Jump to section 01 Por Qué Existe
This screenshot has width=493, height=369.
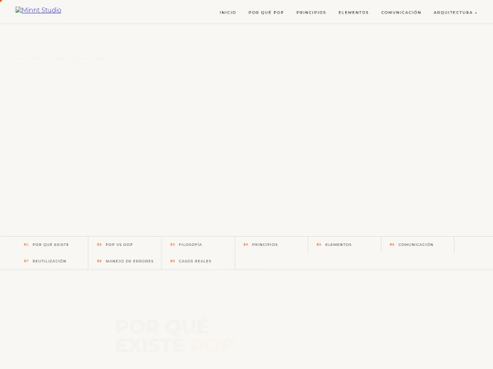point(47,245)
